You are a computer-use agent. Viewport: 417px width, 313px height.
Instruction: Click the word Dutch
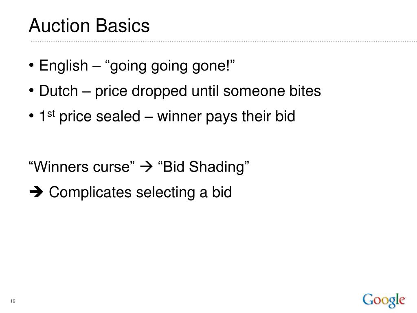(59, 91)
